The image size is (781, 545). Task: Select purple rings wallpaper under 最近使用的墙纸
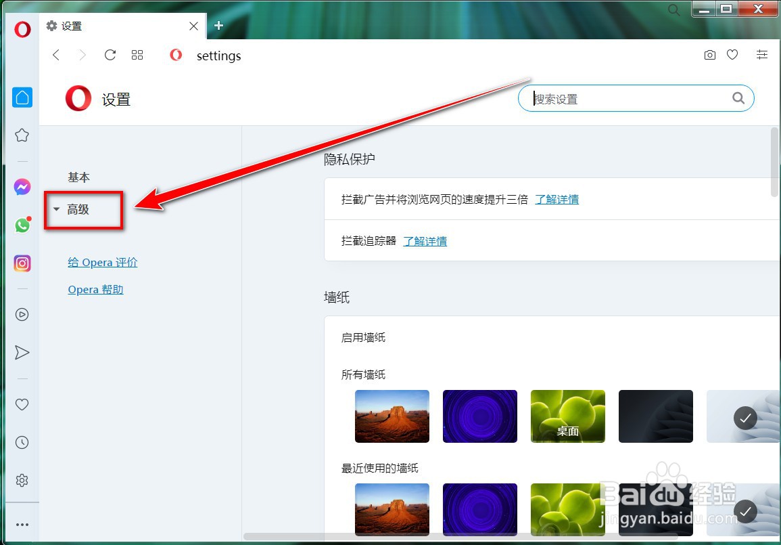point(480,509)
